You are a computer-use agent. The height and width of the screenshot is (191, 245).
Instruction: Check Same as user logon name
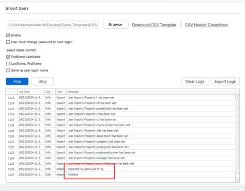pos(8,71)
